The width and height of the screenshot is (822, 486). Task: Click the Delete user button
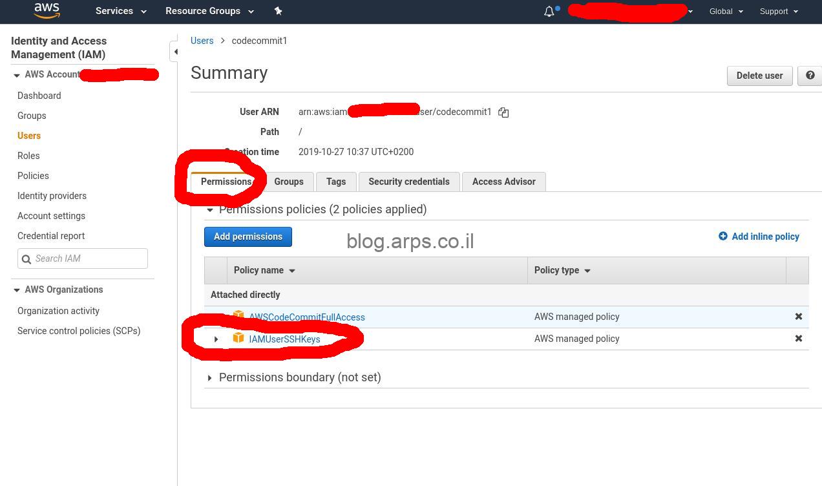[759, 76]
